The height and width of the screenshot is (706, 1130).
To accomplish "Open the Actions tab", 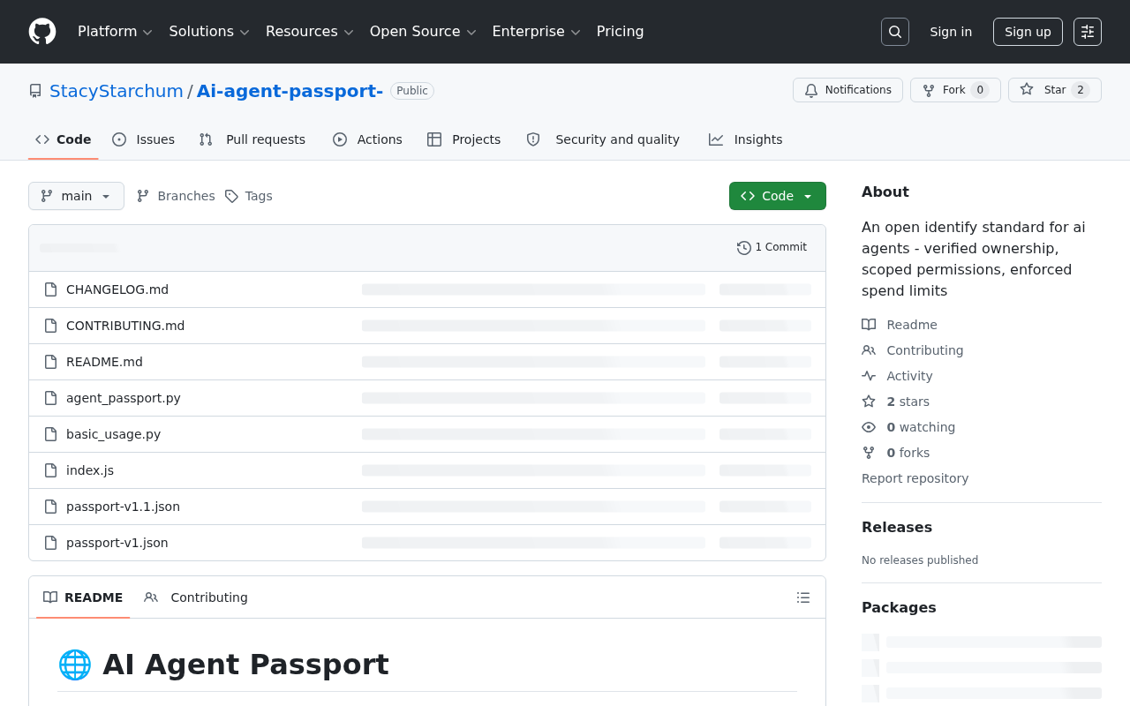I will point(367,139).
